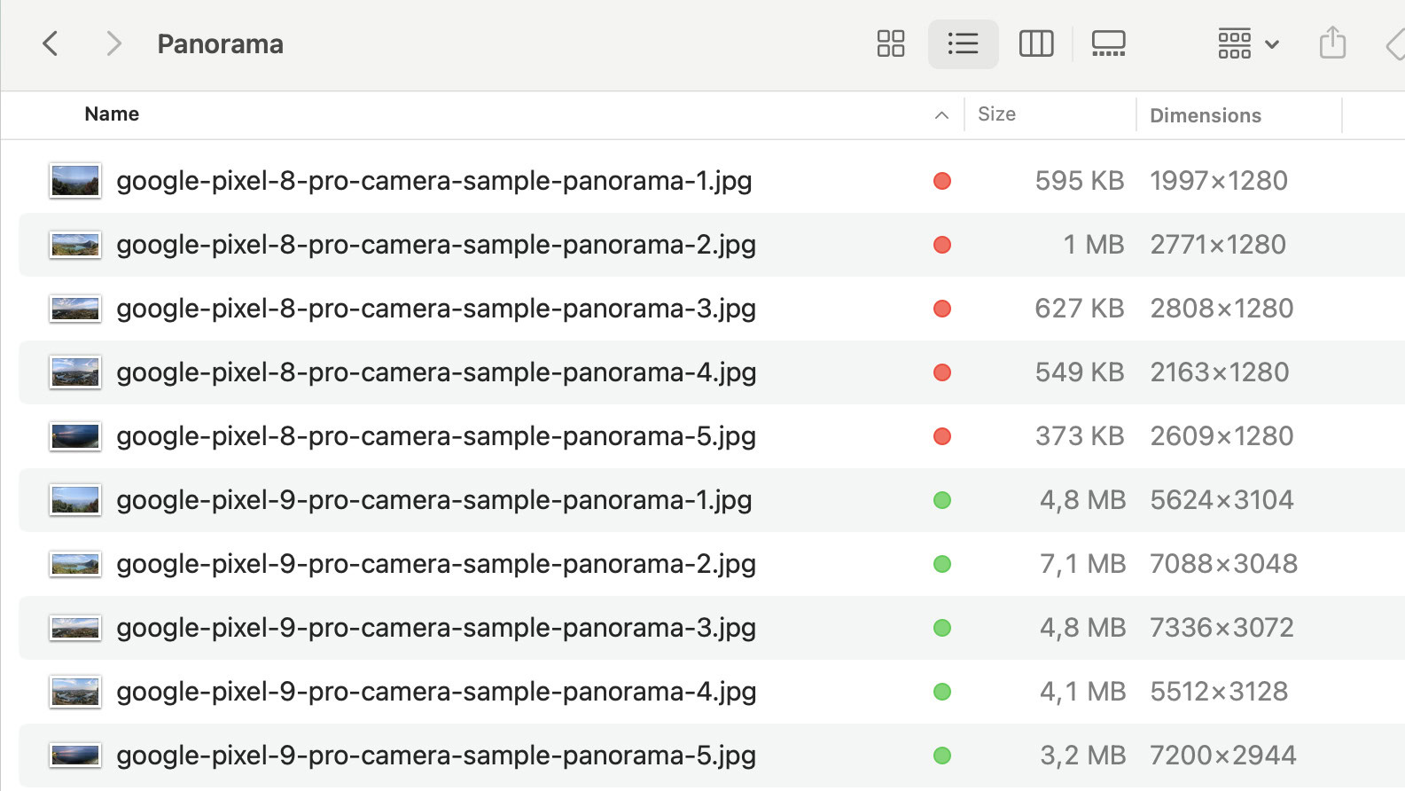
Task: Sort files by Name column header
Action: tap(112, 114)
